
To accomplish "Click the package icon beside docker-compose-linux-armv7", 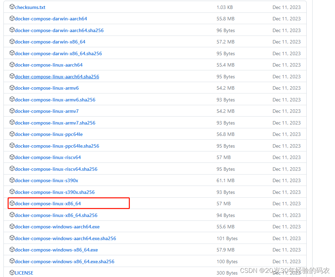I will (x=12, y=111).
